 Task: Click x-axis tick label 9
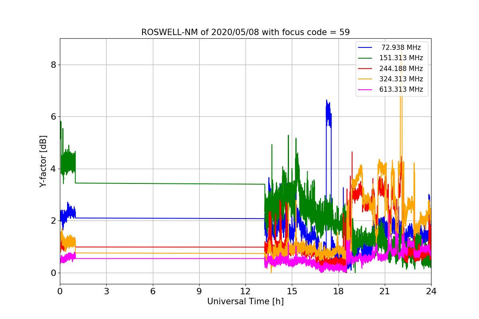[199, 291]
